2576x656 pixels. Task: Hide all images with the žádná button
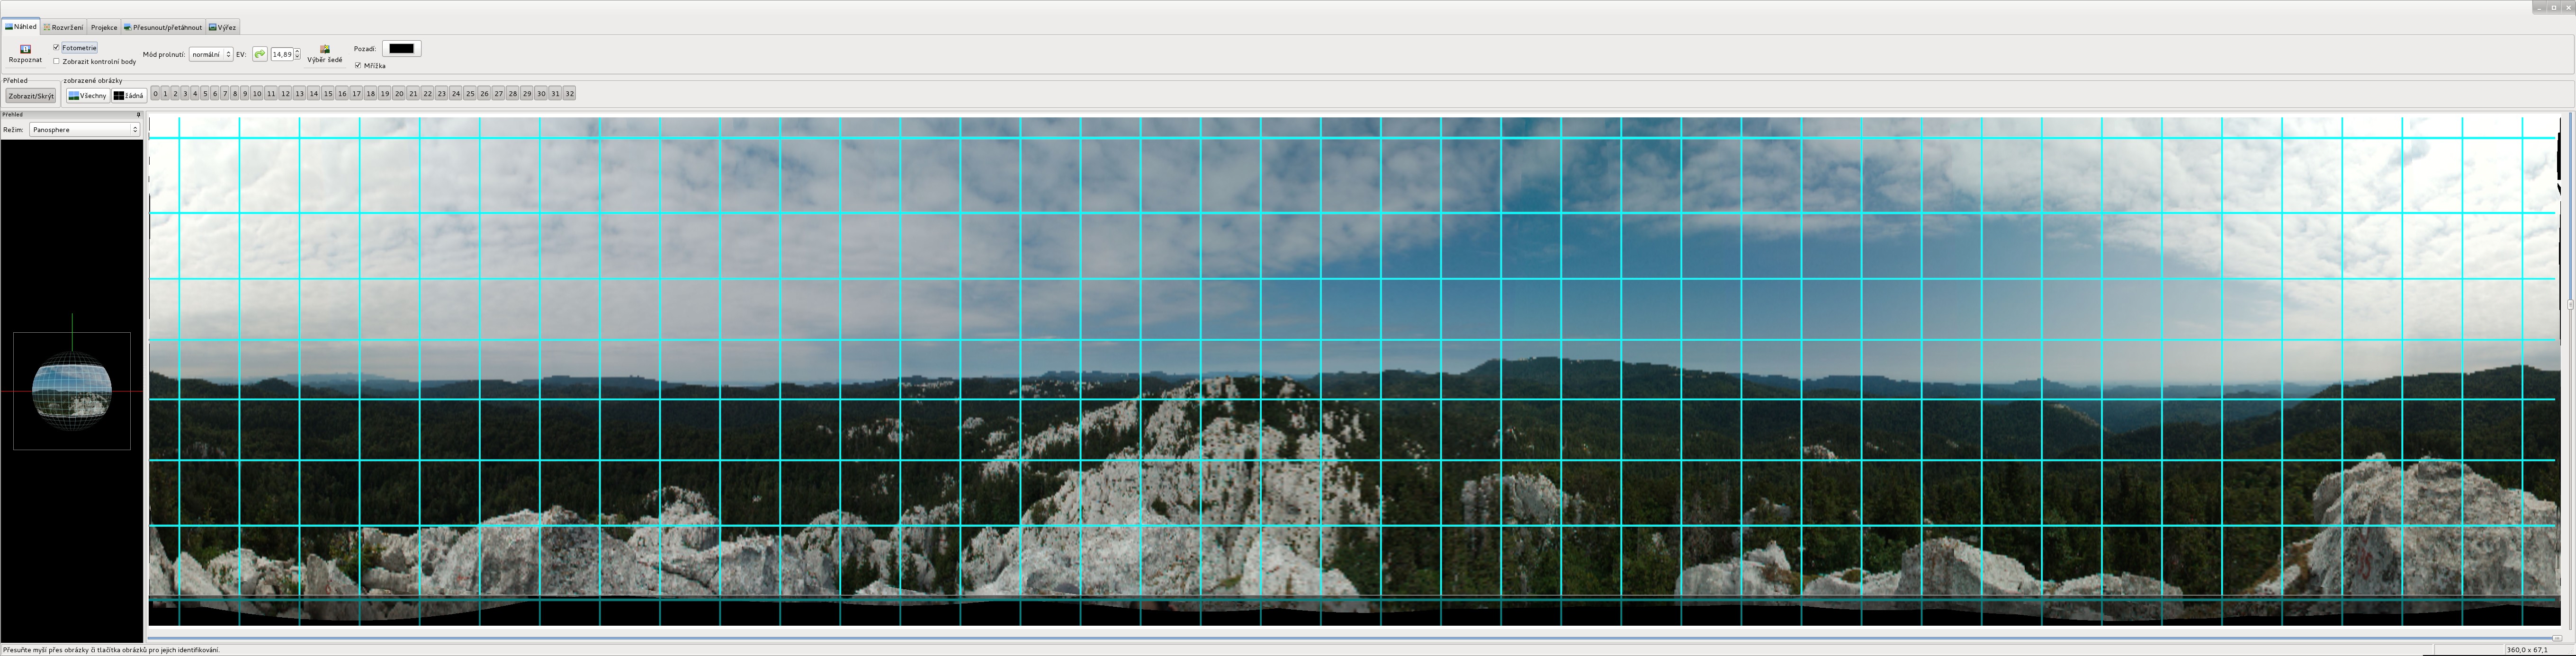pyautogui.click(x=129, y=96)
